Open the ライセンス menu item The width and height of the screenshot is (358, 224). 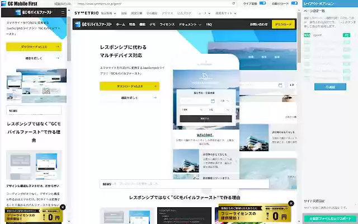tap(167, 24)
